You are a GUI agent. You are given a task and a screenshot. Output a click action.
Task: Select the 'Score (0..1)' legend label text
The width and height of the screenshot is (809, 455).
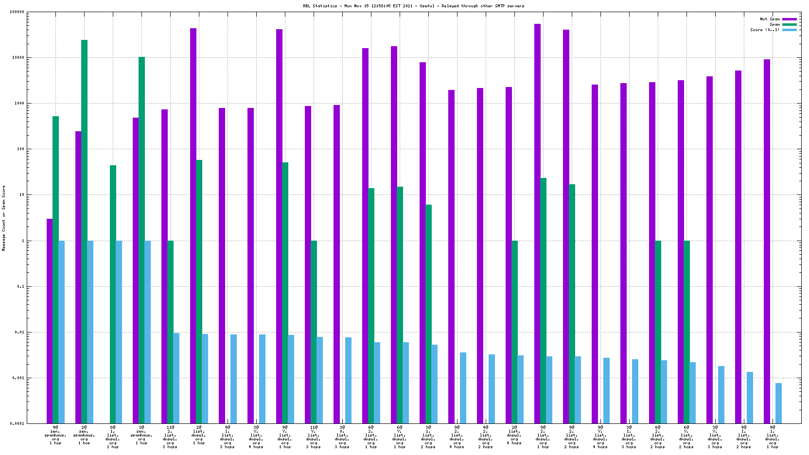764,30
